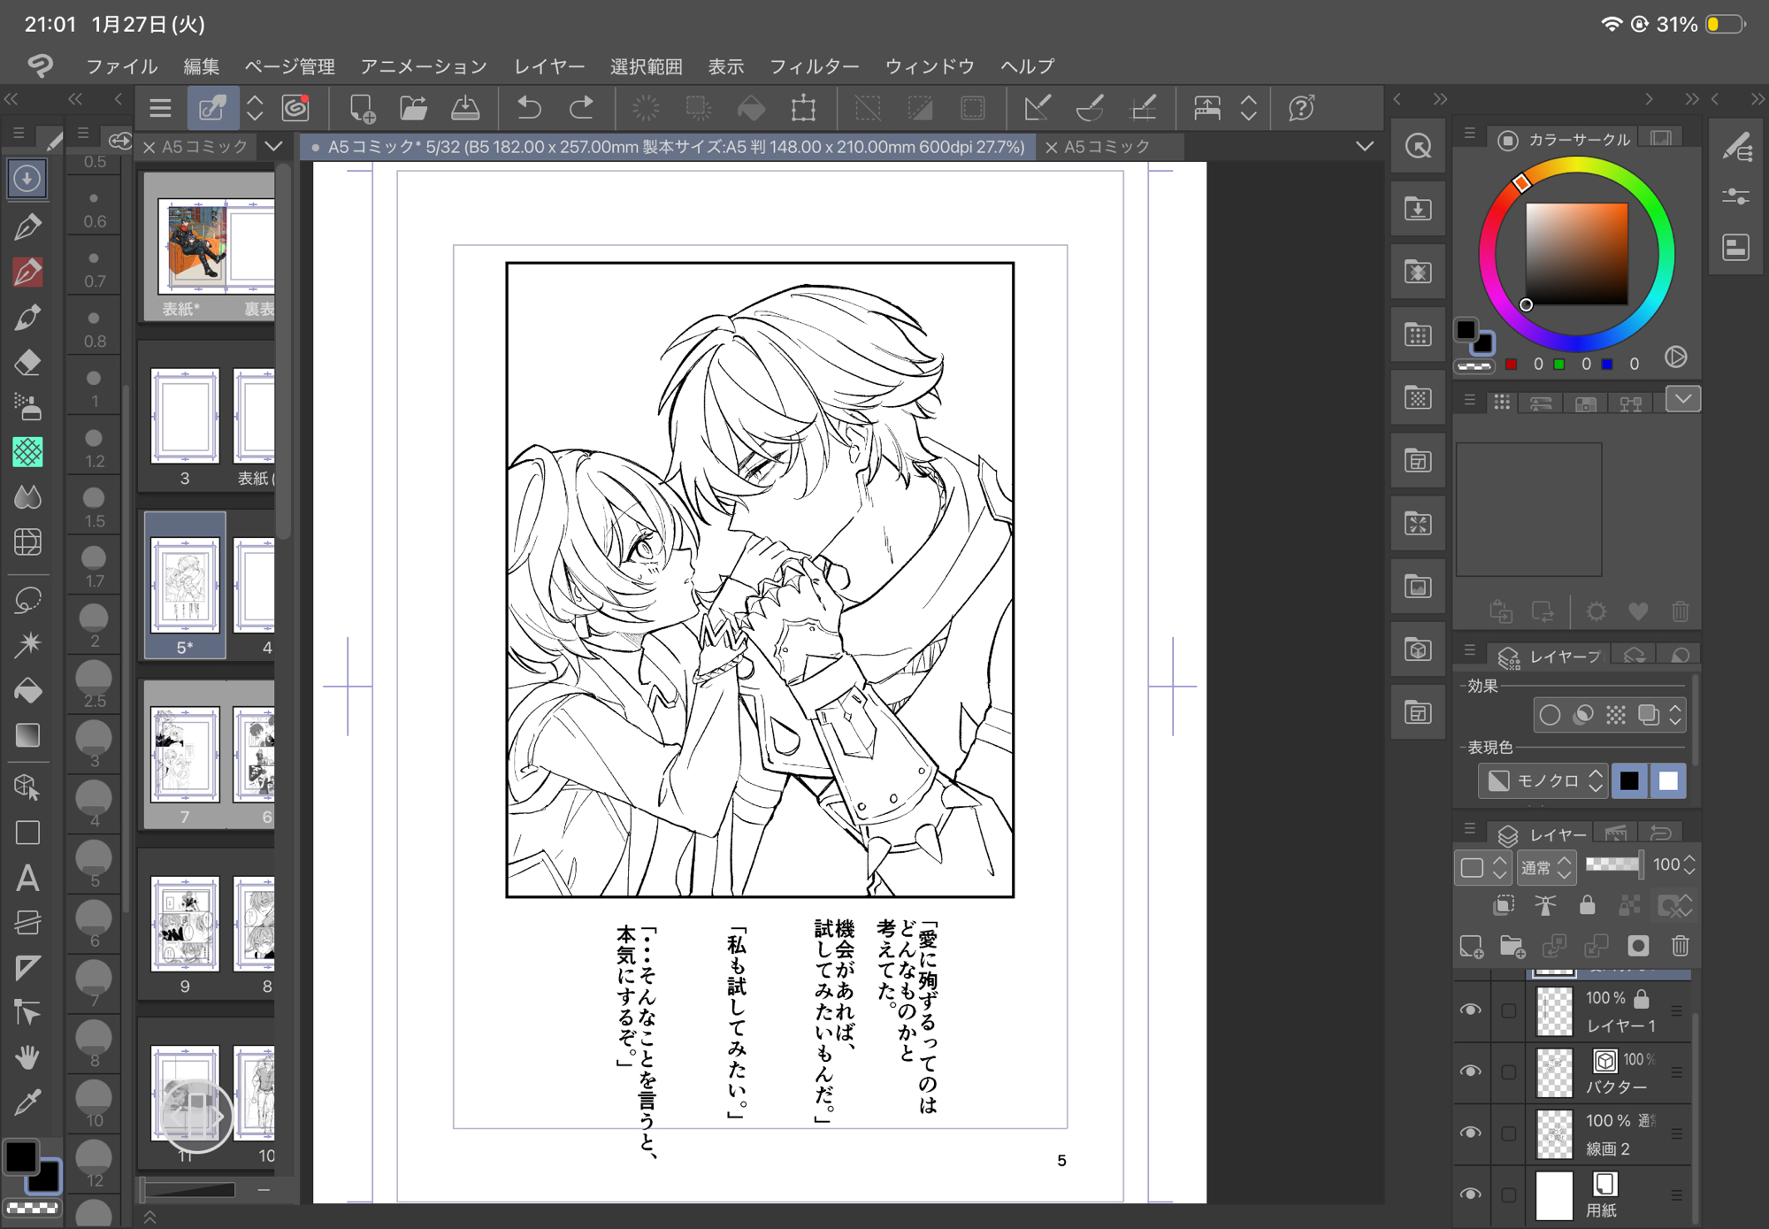Pick the Auto select magic wand tool

click(x=27, y=644)
